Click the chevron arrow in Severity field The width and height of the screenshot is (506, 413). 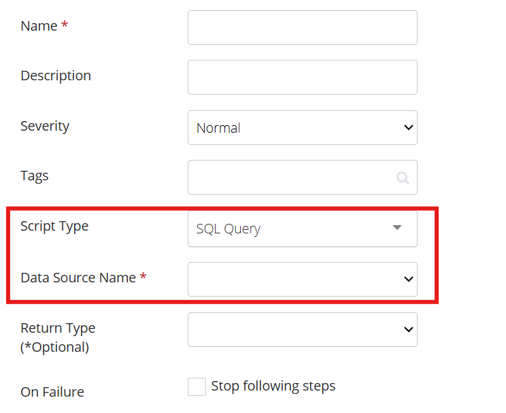point(409,127)
